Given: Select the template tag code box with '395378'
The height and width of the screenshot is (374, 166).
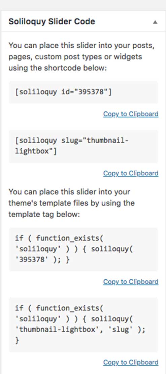Looking at the screenshot, I should (83, 249).
